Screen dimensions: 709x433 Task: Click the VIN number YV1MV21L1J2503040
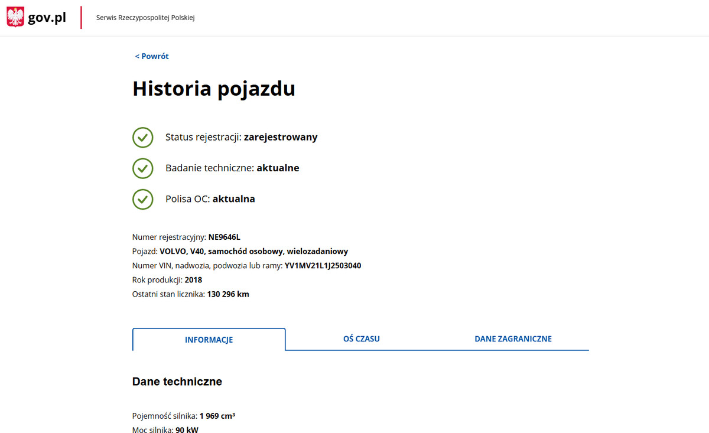[x=324, y=265]
